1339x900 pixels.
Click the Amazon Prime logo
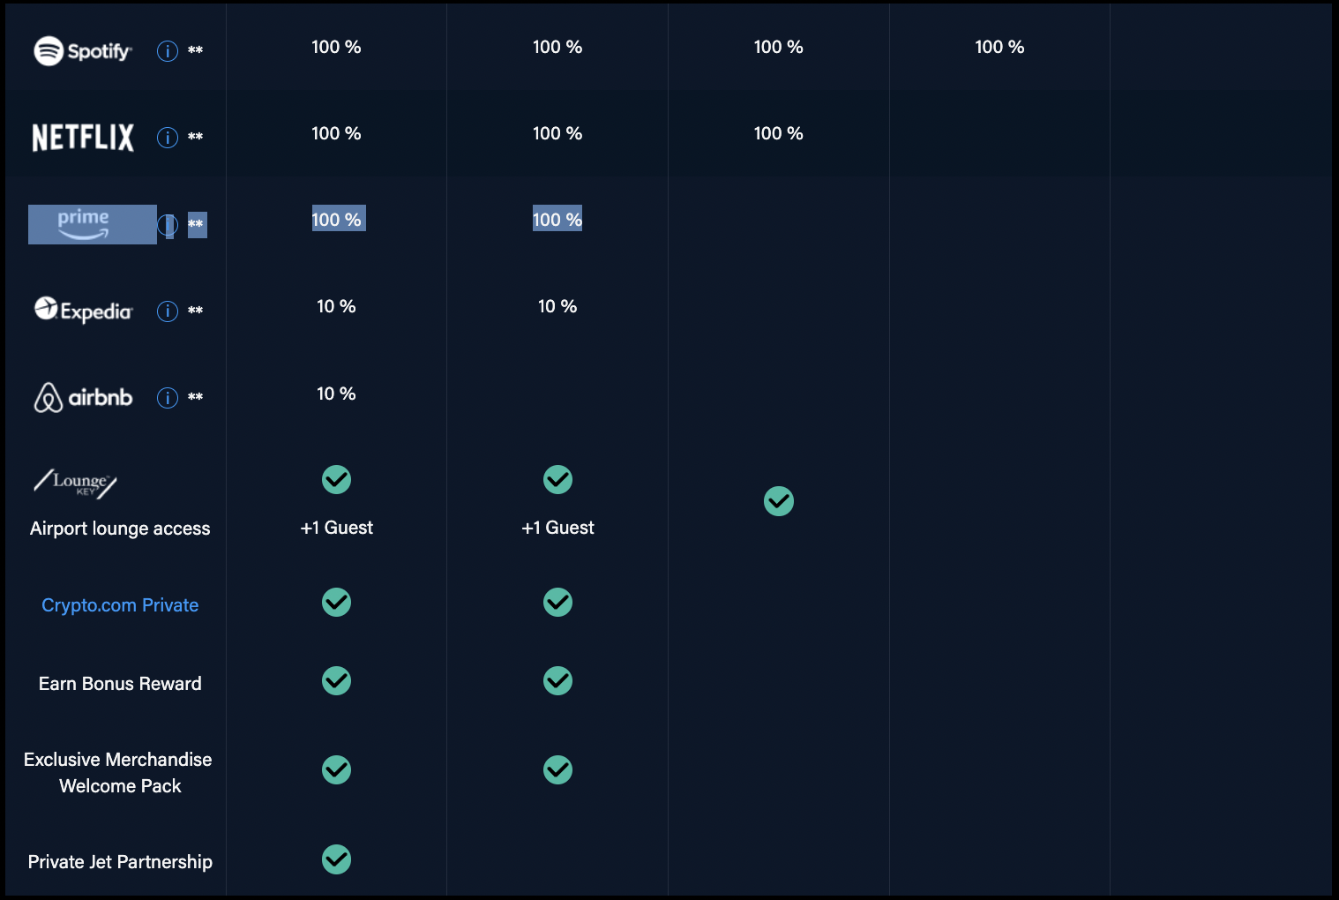click(x=84, y=224)
